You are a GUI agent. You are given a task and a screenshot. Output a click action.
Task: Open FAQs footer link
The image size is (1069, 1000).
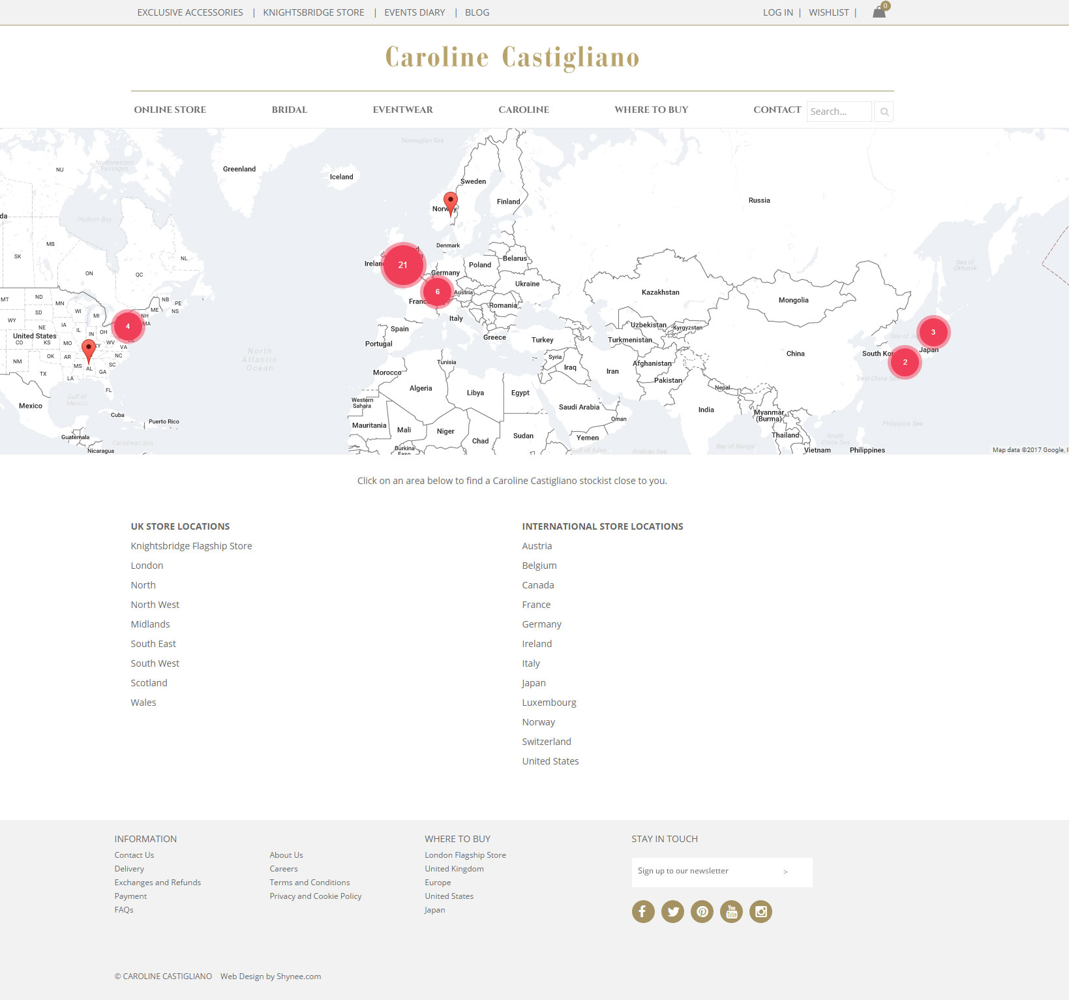pos(124,910)
